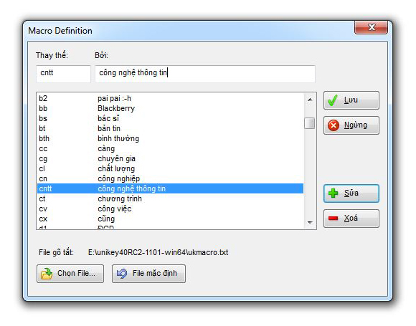Click the expansion text 'bác sĩ'
Screen dimensions: 416x326
pyautogui.click(x=108, y=118)
